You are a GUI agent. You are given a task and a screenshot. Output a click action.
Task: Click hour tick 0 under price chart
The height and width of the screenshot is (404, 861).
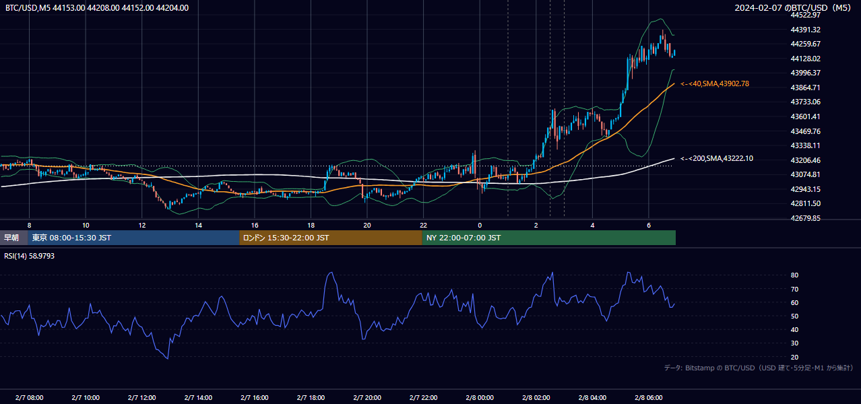tap(480, 225)
